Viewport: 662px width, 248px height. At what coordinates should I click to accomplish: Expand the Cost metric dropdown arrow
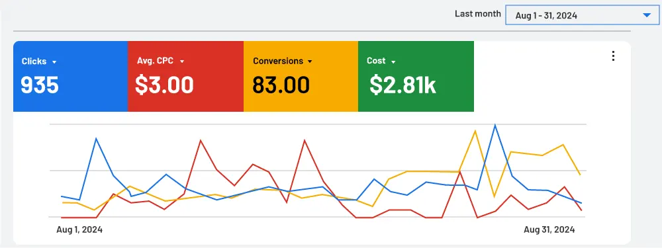pyautogui.click(x=393, y=62)
